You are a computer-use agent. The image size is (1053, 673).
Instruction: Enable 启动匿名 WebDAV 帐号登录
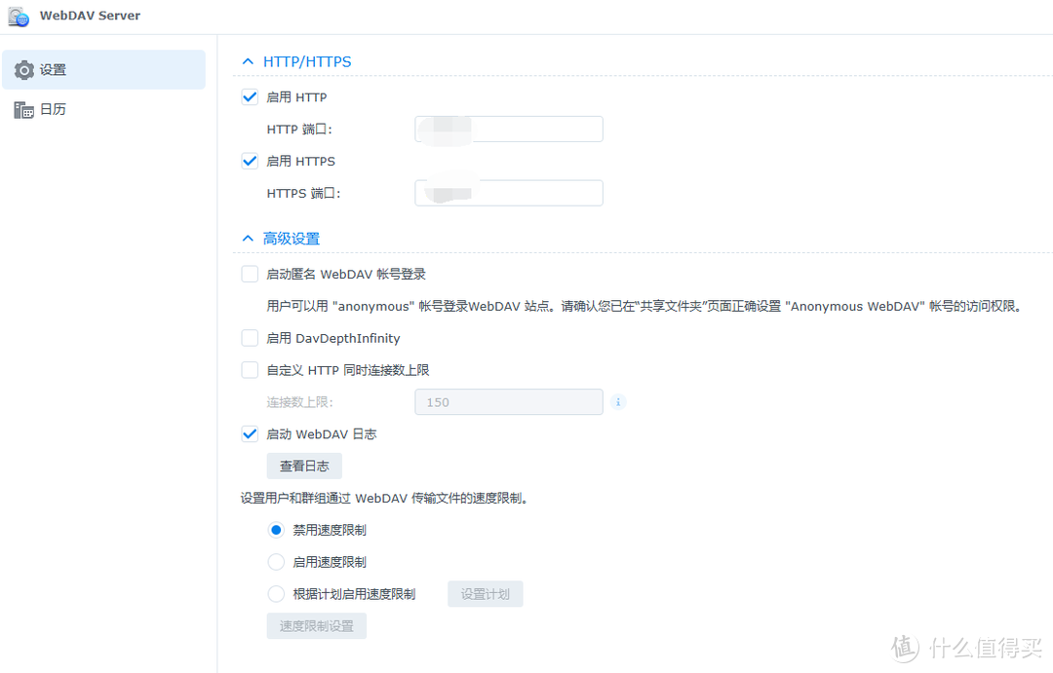coord(250,274)
